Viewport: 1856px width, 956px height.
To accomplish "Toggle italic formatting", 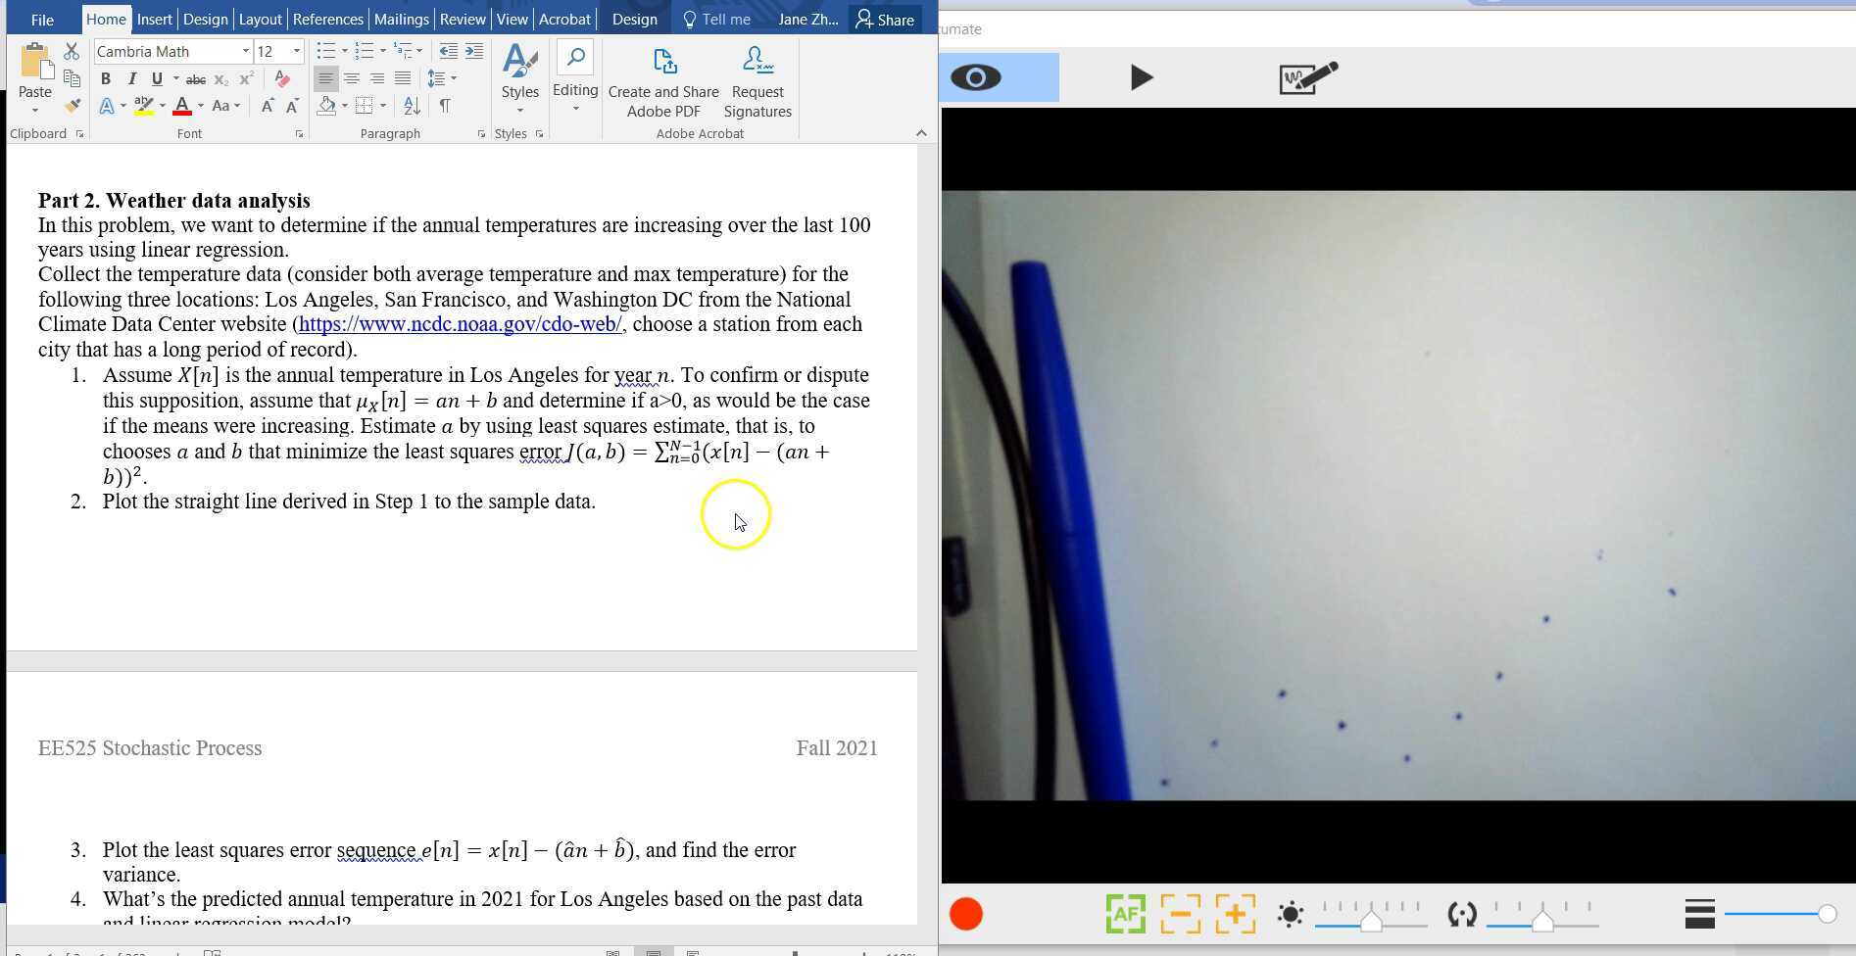I will (131, 78).
